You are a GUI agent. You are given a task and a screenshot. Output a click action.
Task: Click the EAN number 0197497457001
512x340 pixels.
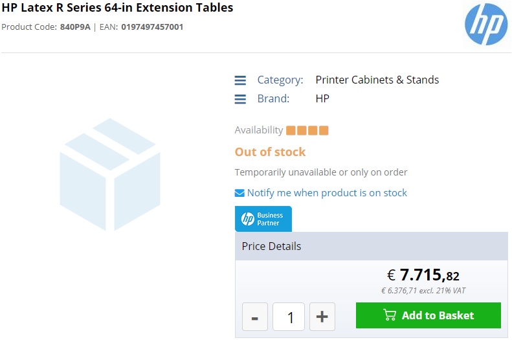click(152, 27)
